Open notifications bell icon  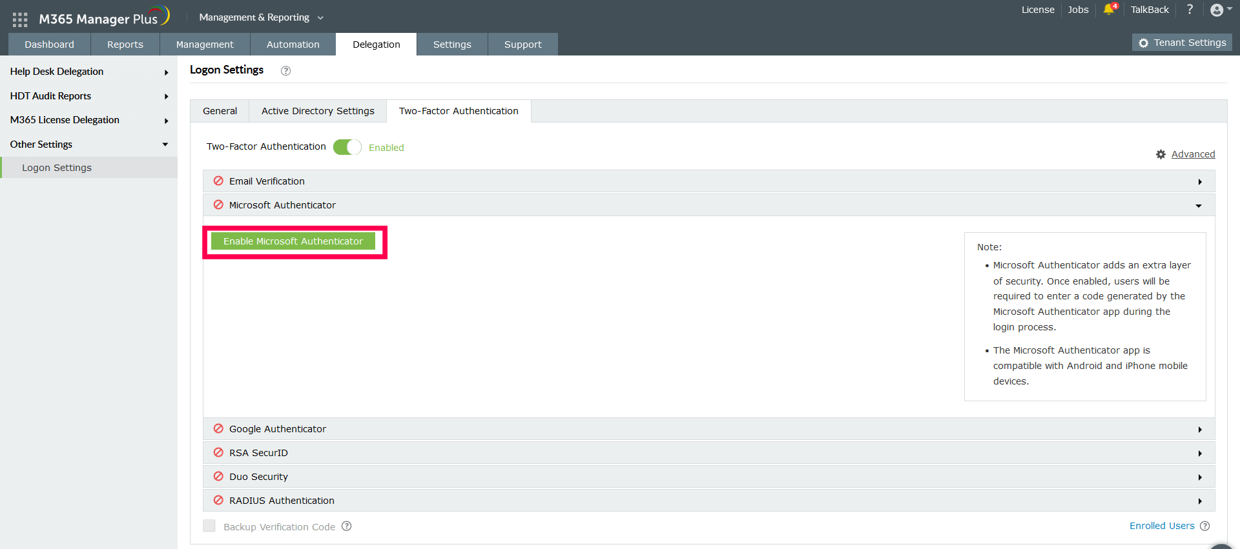[1109, 9]
